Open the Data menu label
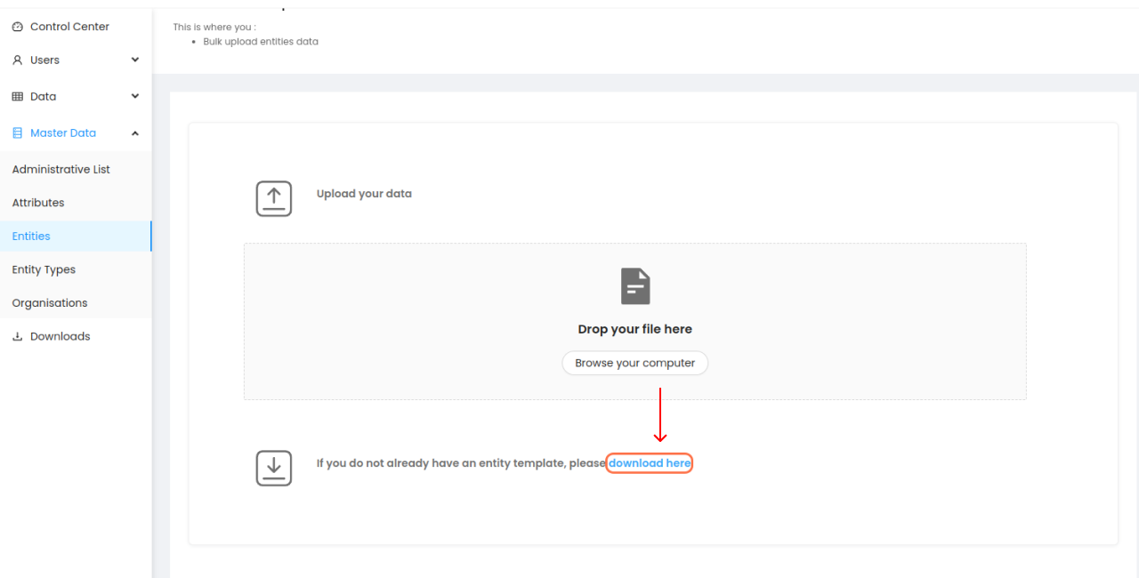 tap(43, 97)
